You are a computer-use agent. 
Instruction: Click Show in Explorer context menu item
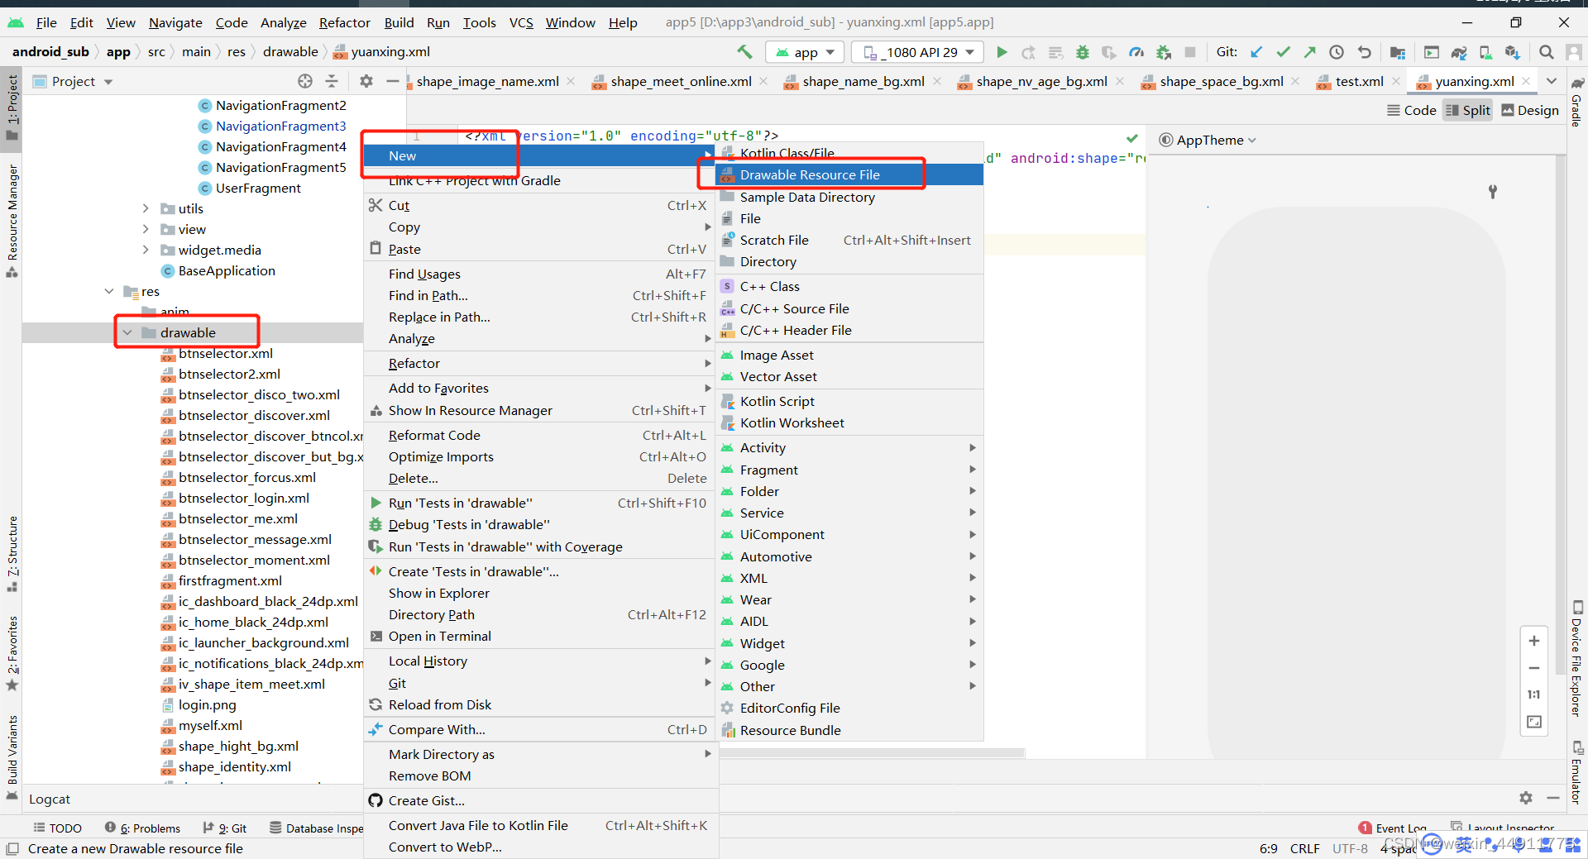tap(541, 593)
